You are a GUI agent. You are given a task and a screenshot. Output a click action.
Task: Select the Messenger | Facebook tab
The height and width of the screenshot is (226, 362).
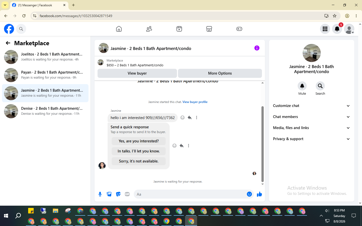(x=39, y=5)
